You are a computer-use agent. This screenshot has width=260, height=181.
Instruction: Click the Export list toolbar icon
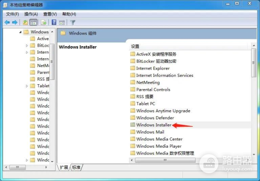pyautogui.click(x=44, y=22)
